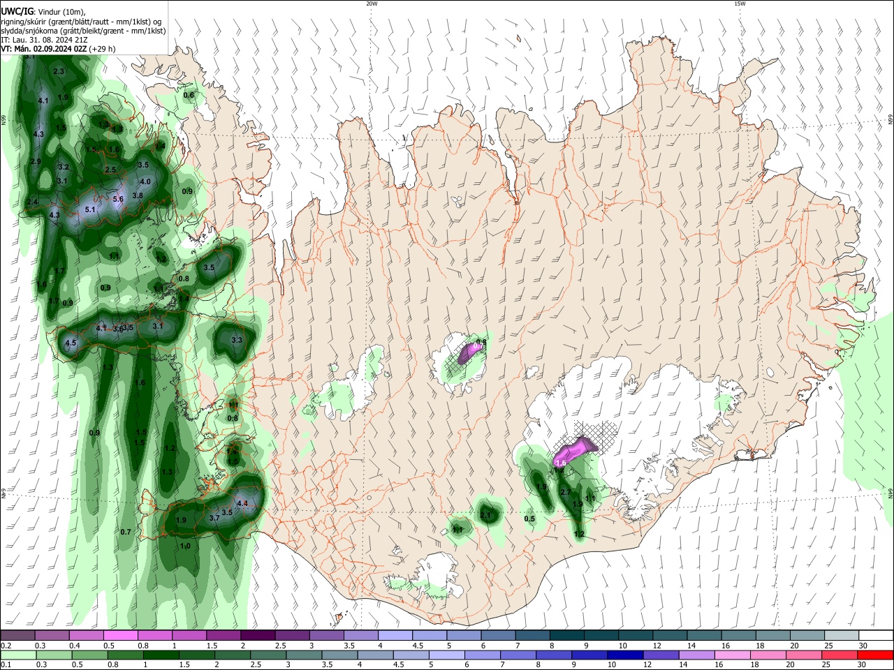Screen dimensions: 894x670
Task: Click the bright red 30 mm rain legend swatch
Action: (x=875, y=655)
